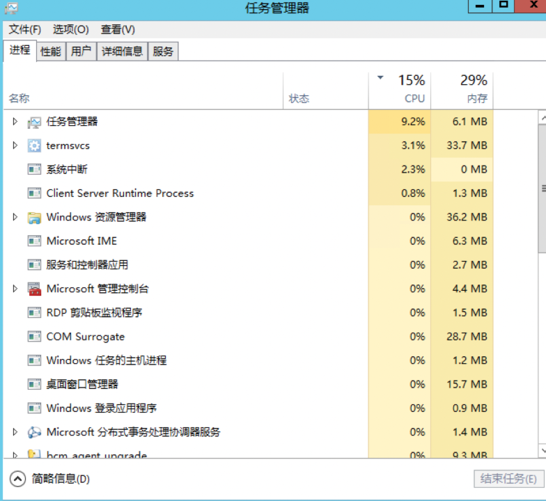Select the Windows 登录应用程序 process name
The image size is (546, 501).
102,408
